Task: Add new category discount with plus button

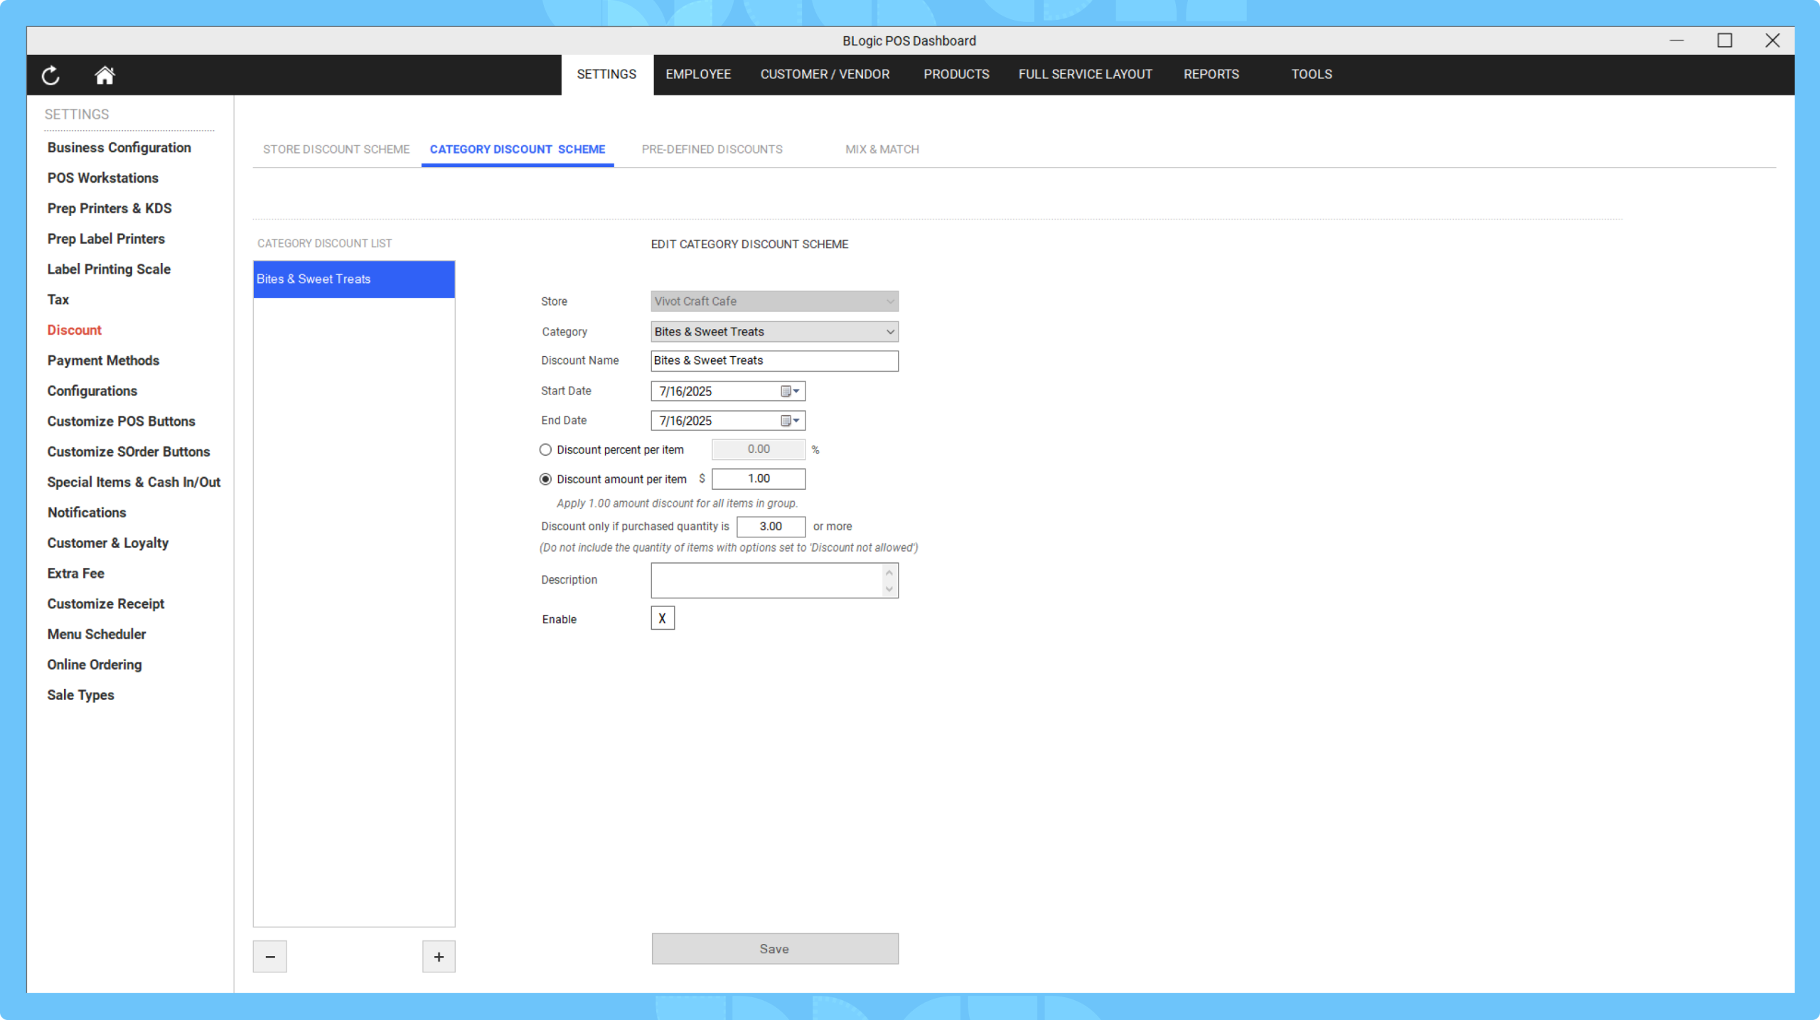Action: pyautogui.click(x=439, y=957)
